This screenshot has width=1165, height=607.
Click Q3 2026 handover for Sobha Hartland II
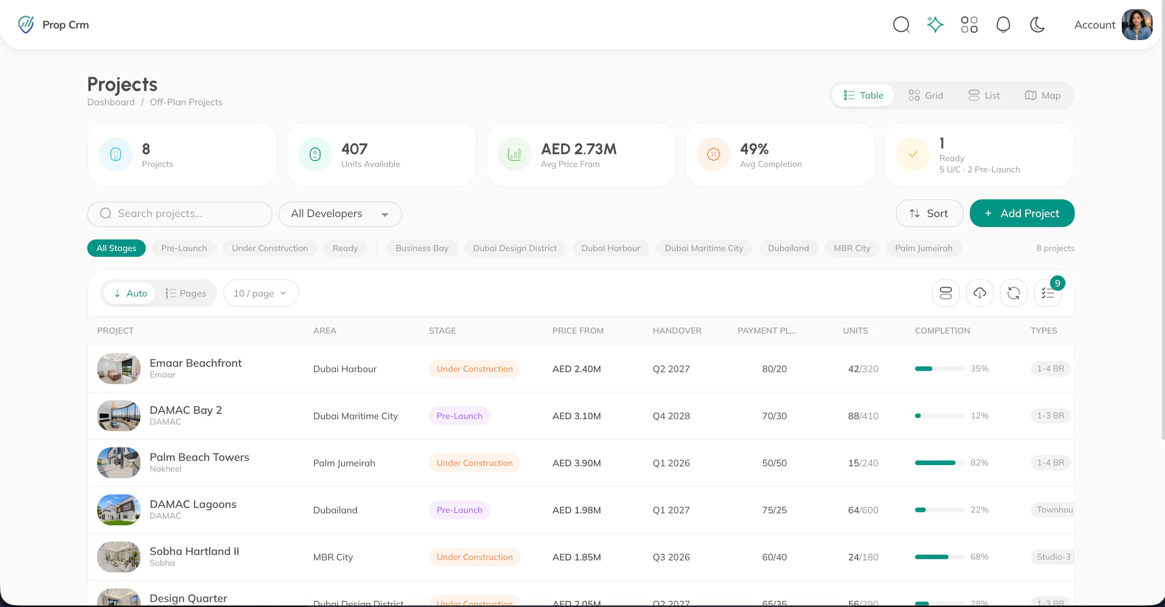point(671,557)
